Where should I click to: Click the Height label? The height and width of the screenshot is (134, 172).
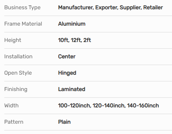13,40
